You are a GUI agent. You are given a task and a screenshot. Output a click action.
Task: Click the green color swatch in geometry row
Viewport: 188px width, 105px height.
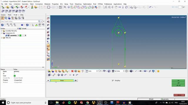coord(20,36)
